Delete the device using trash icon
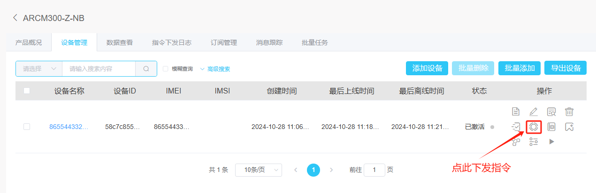The height and width of the screenshot is (193, 596). [569, 112]
